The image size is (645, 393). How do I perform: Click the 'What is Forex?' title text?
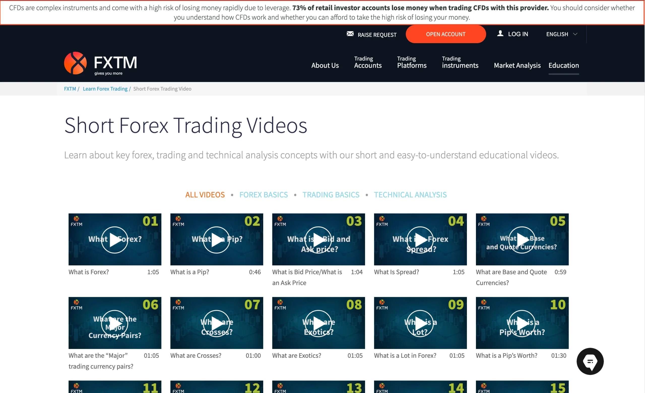pyautogui.click(x=88, y=272)
